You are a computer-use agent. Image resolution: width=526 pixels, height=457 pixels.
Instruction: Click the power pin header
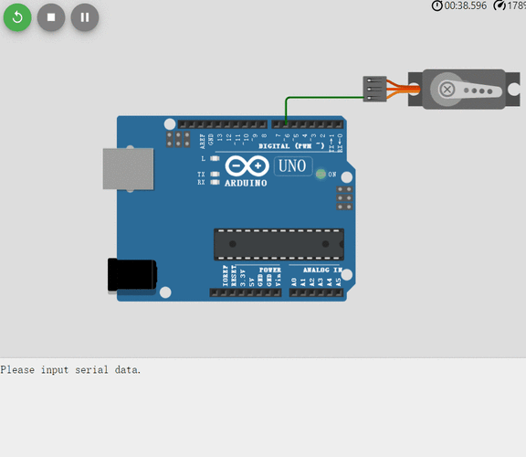pos(246,292)
